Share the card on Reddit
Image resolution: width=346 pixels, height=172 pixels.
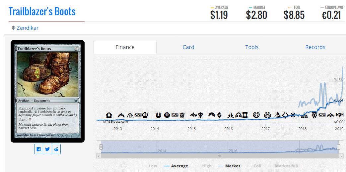[x=56, y=149]
